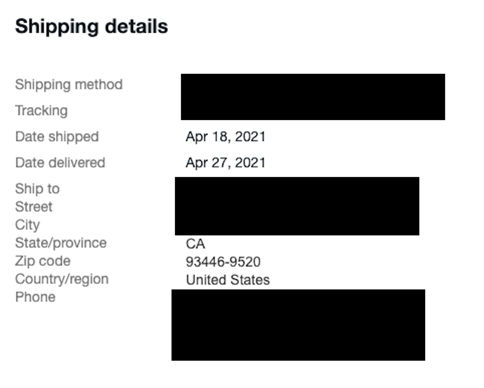Click the Ship to label
Image resolution: width=484 pixels, height=388 pixels.
(x=37, y=189)
